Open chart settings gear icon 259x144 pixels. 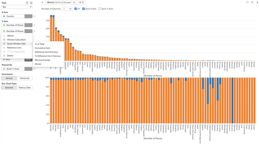(31, 3)
